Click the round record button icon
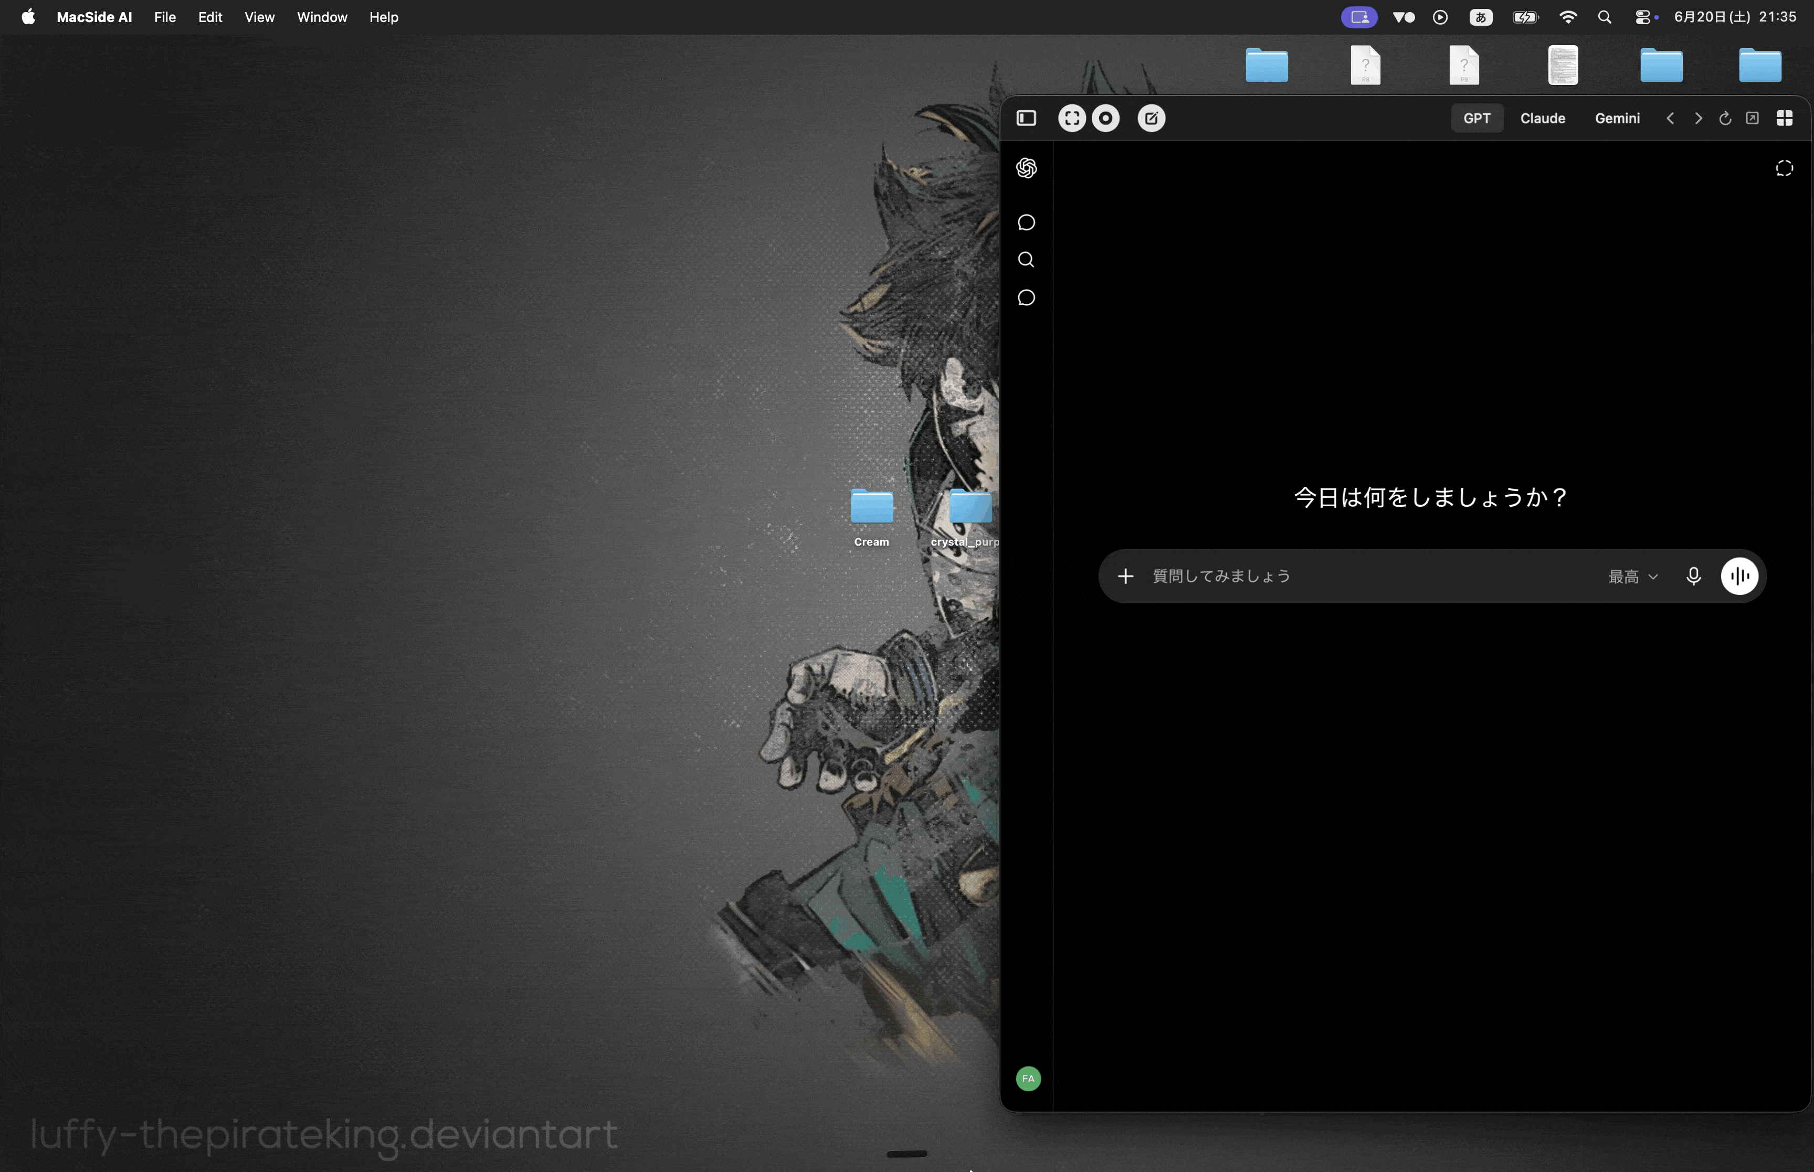Screen dimensions: 1814x1172 click(1105, 118)
